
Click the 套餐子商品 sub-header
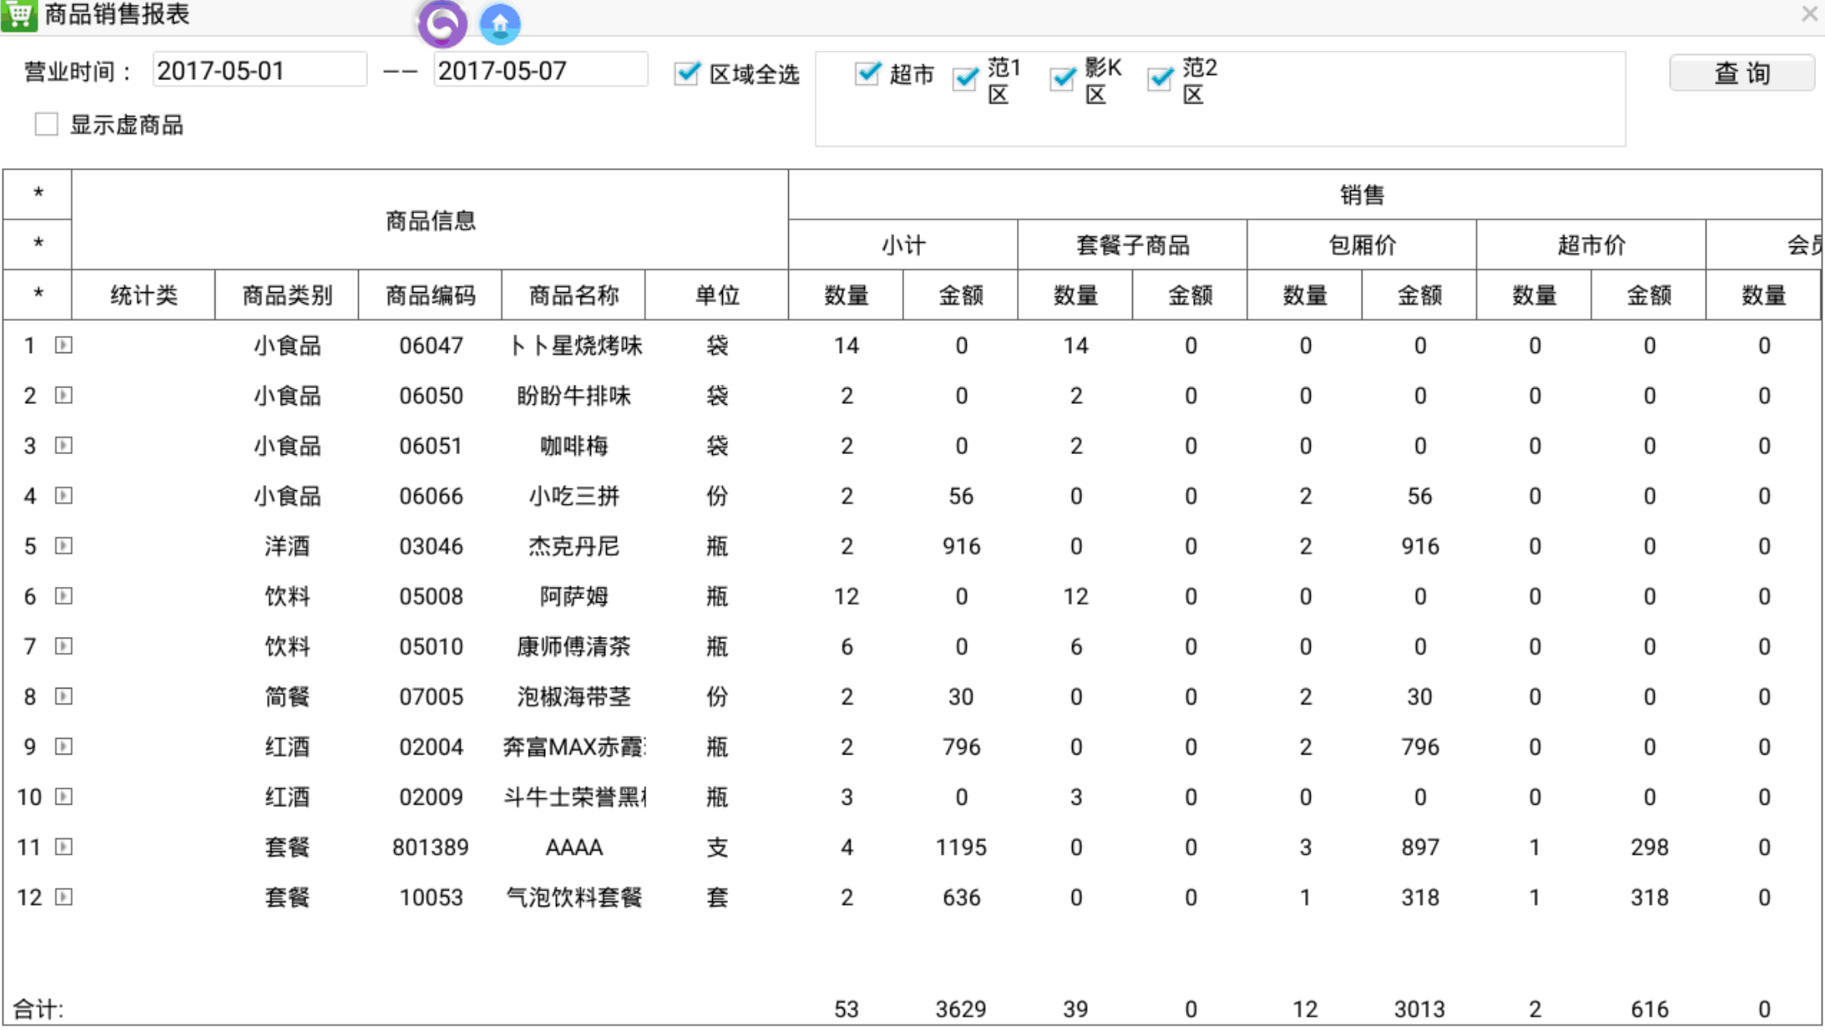pos(1133,245)
